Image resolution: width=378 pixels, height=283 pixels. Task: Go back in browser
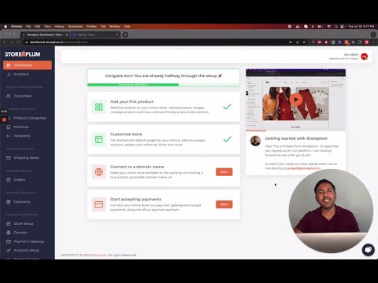coord(5,42)
